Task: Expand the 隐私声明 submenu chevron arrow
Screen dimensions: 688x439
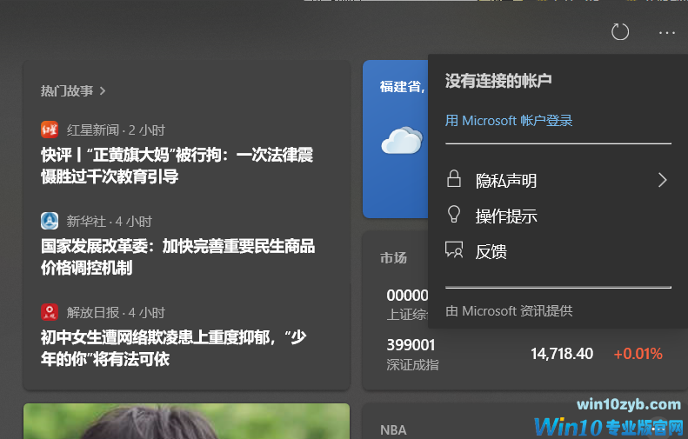Action: [663, 180]
